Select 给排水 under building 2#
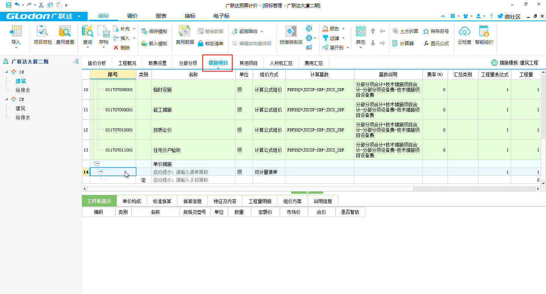The height and width of the screenshot is (294, 546). pyautogui.click(x=23, y=117)
